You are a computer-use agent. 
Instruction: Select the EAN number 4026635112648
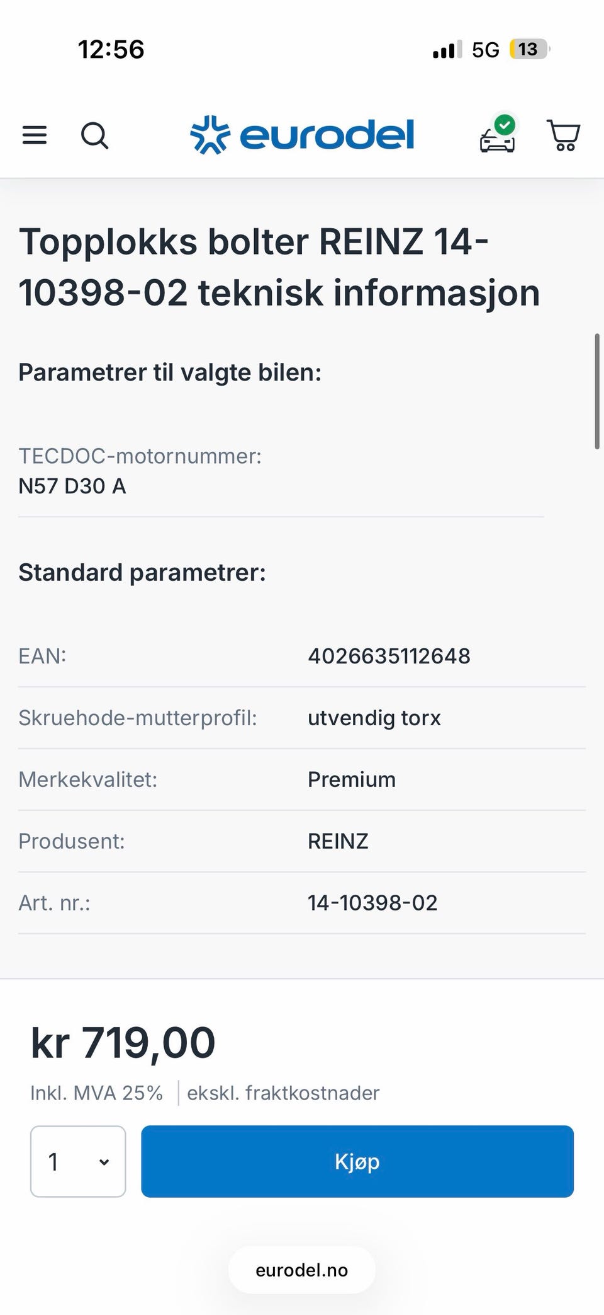click(x=389, y=656)
